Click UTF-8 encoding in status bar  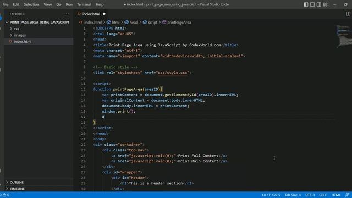(310, 195)
